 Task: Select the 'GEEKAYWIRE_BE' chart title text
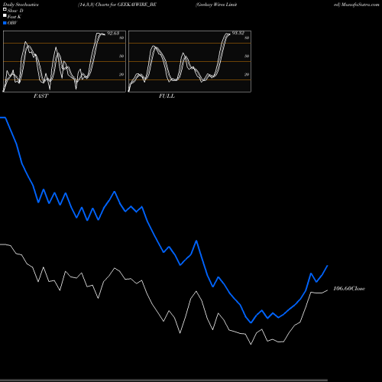coord(137,5)
